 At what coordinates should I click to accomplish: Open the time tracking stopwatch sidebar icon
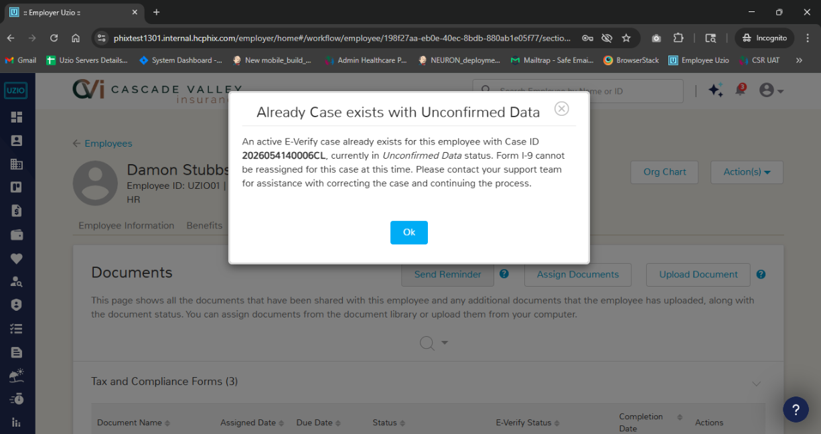point(17,399)
